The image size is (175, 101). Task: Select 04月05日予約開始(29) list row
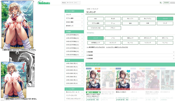[74, 38]
